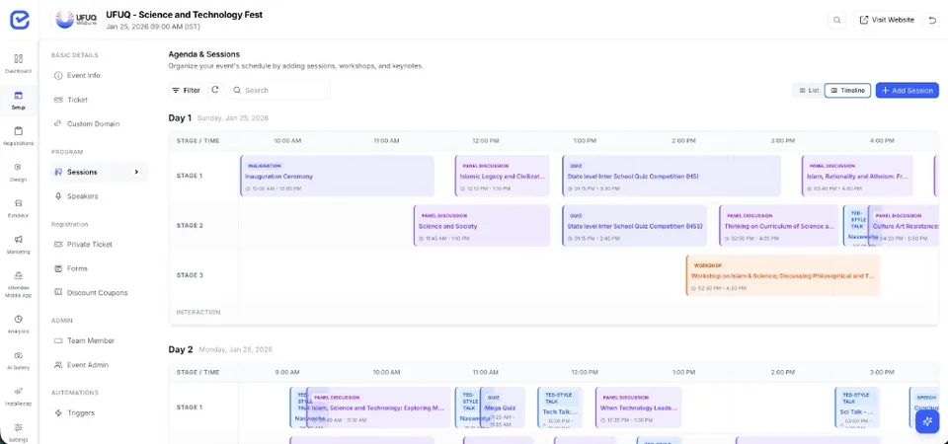Screen dimensions: 948x444
Task: Click Day 1 STAGE 2 row label
Action: click(190, 225)
